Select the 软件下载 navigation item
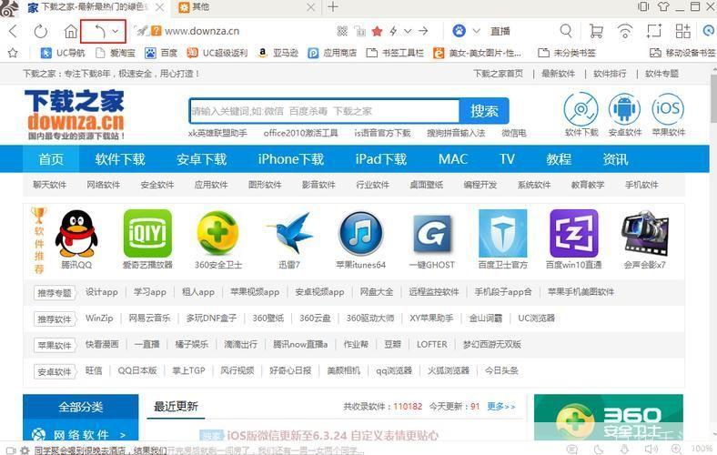717x455 pixels. 120,159
